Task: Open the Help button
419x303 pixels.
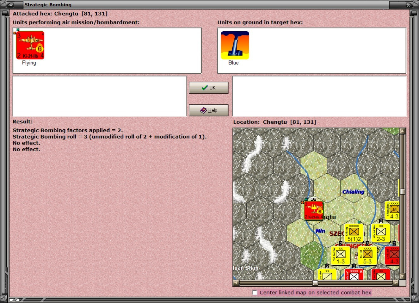Action: tap(209, 110)
